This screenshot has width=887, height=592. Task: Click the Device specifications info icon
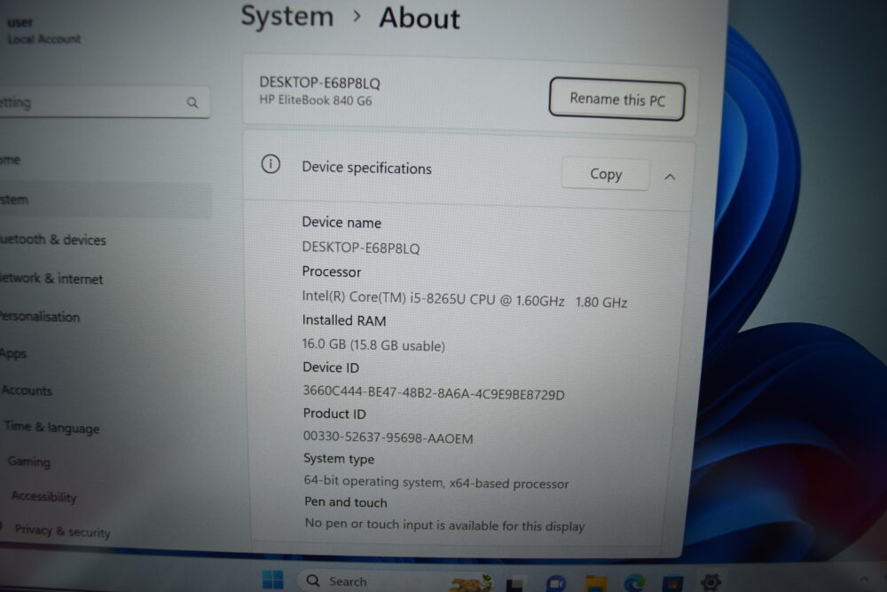[x=271, y=165]
